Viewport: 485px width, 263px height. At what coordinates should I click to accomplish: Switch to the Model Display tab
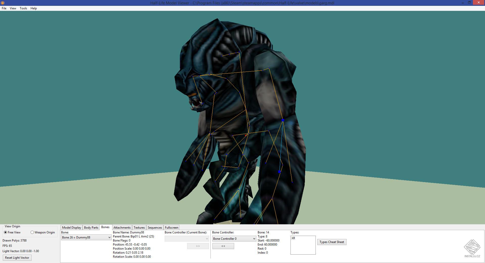71,227
